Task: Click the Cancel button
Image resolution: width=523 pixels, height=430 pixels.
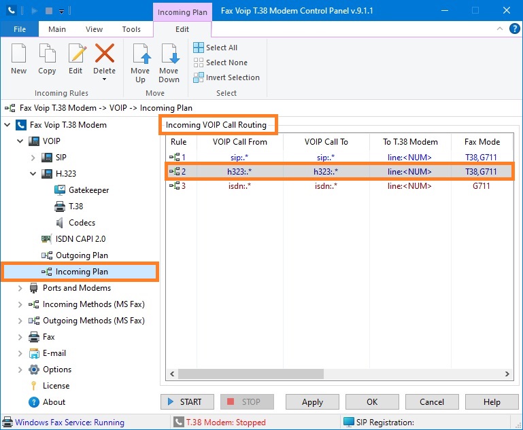Action: click(x=432, y=402)
